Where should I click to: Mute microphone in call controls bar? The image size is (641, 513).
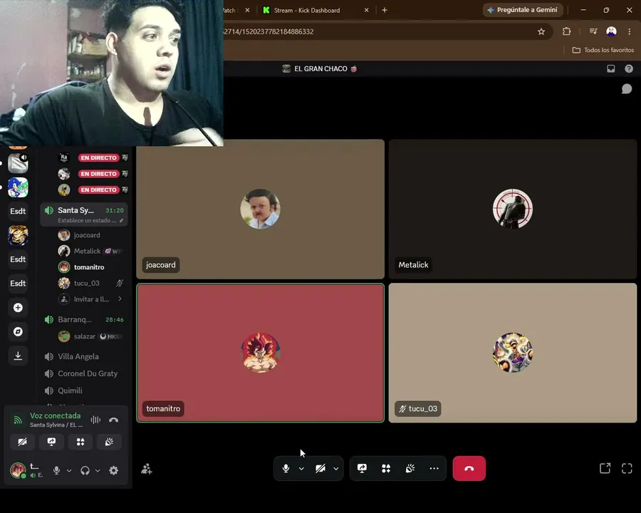(286, 468)
